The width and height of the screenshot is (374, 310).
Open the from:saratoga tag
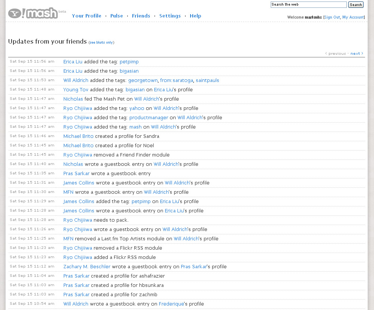tap(176, 80)
